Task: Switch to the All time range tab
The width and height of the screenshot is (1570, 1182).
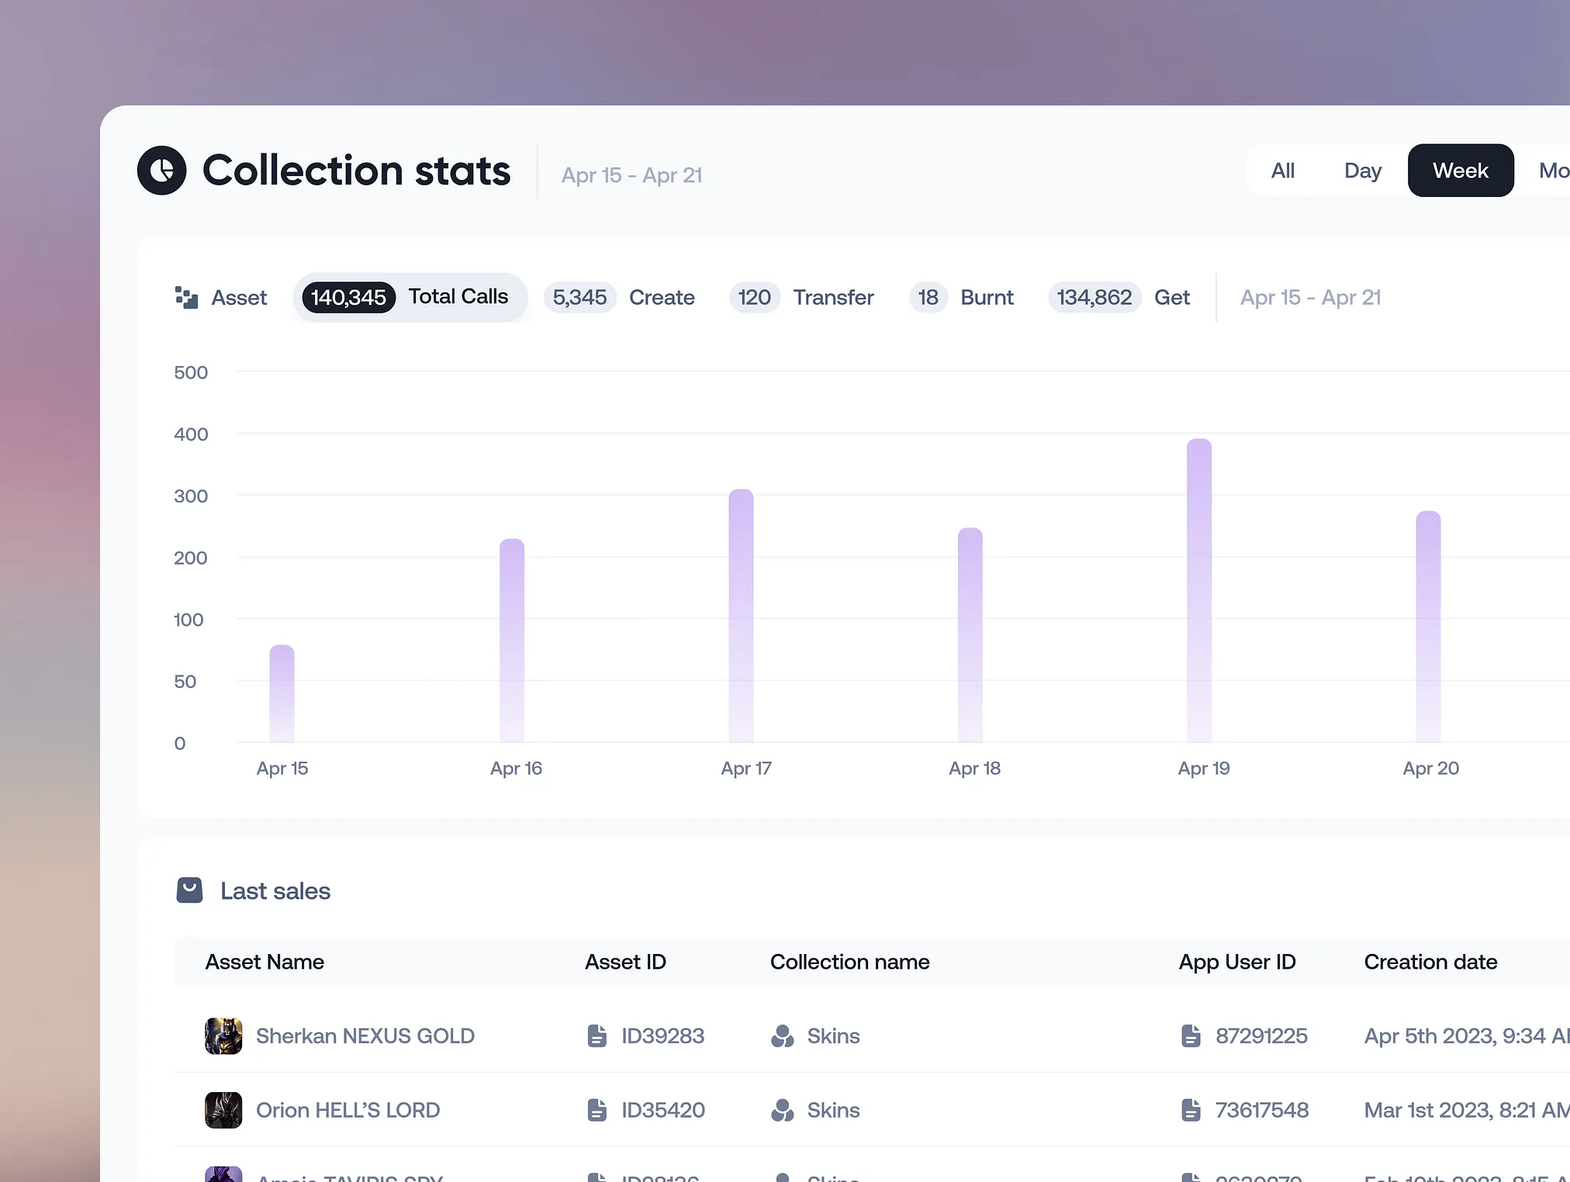Action: (1282, 171)
